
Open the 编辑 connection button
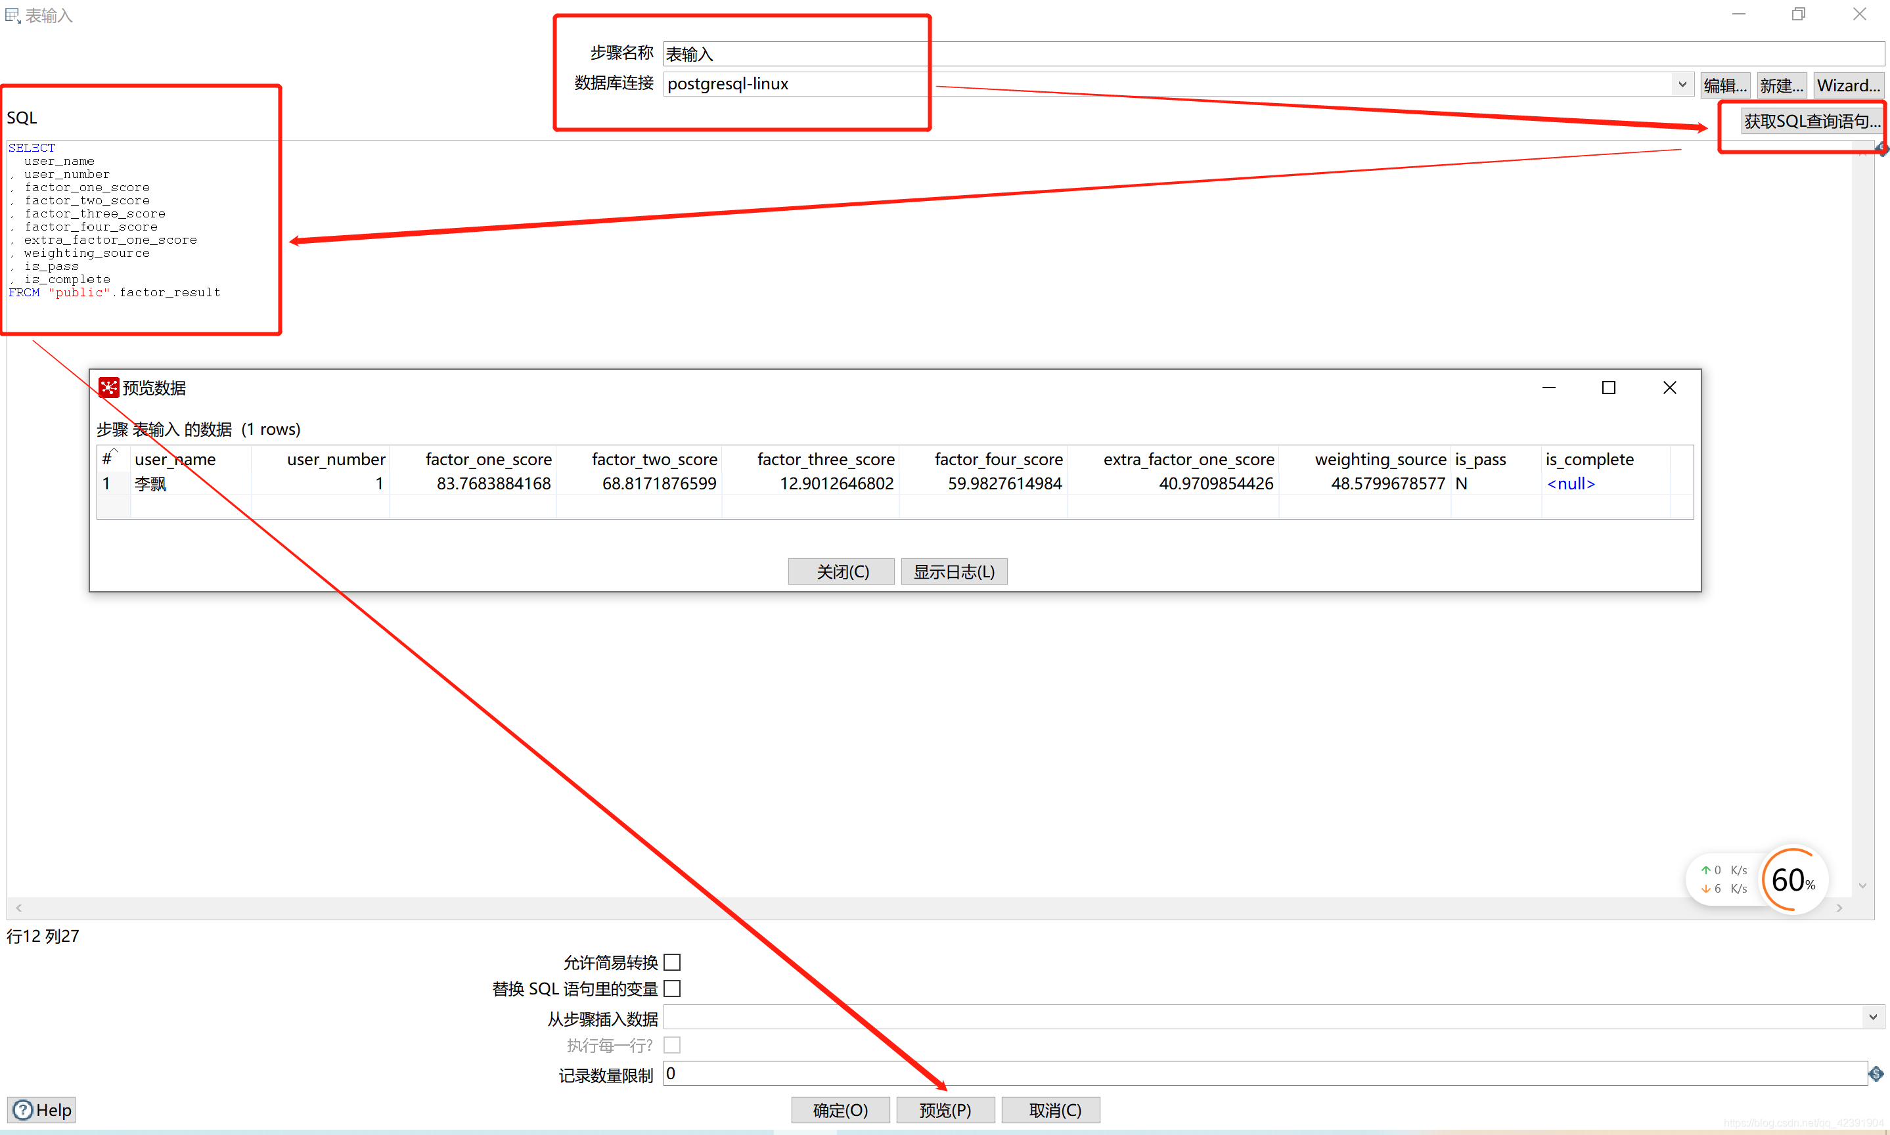(1725, 85)
